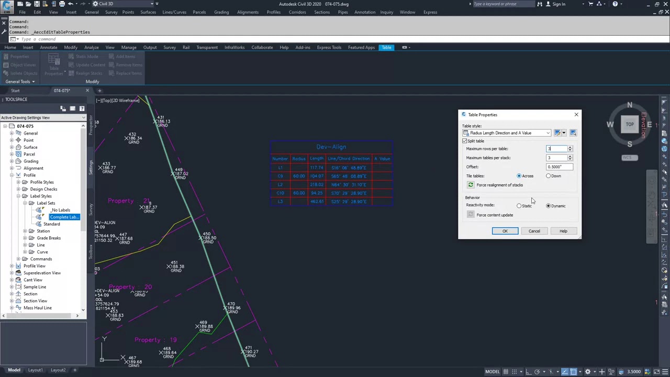Click the first Toolspace toolbar icon
The width and height of the screenshot is (670, 377).
pos(63,108)
